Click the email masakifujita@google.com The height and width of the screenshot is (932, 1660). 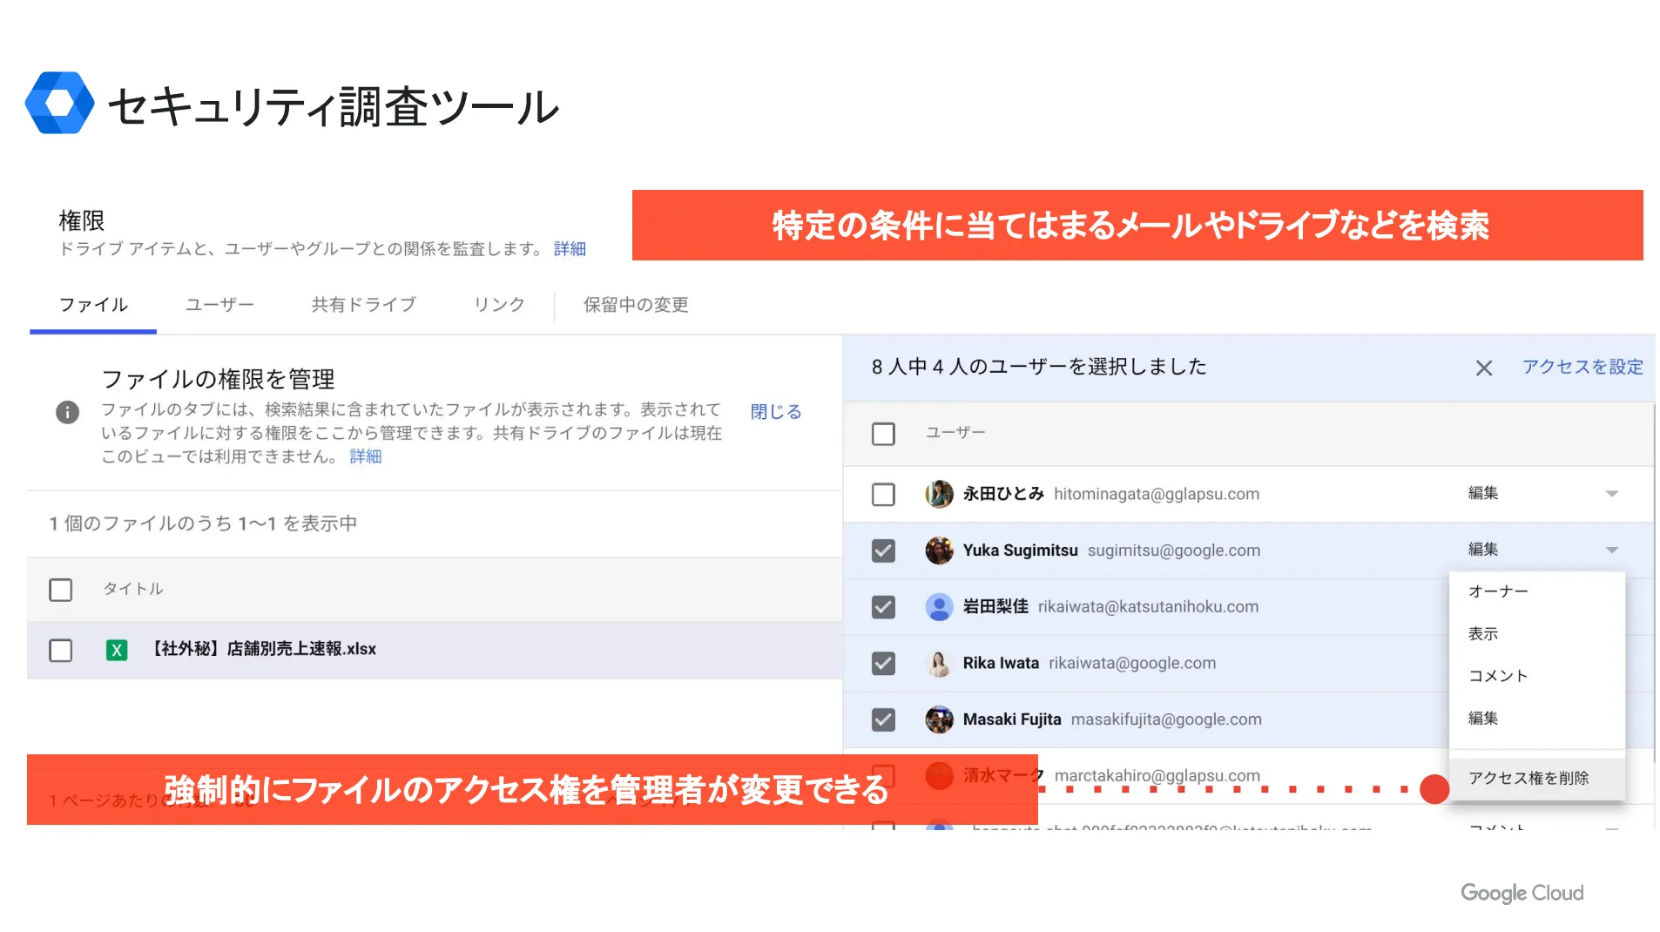[1165, 719]
